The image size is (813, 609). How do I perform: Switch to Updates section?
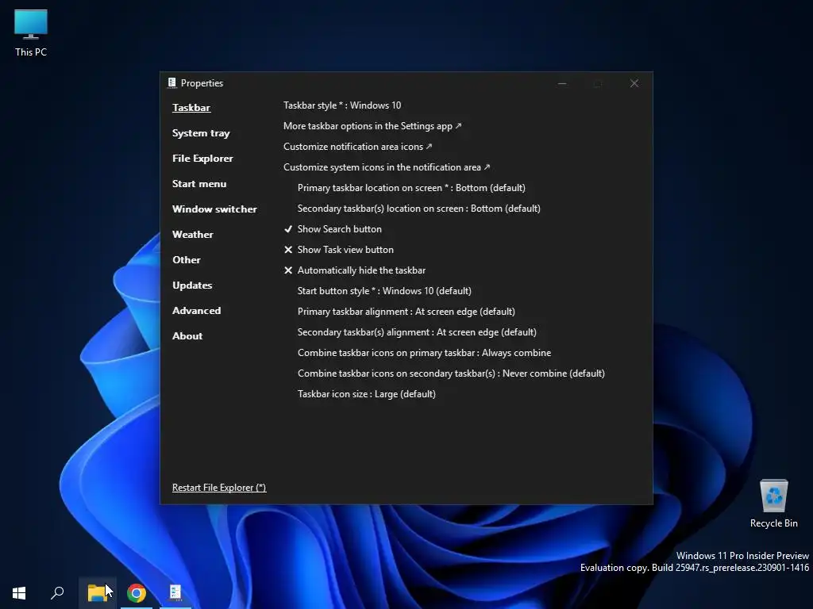pos(192,285)
